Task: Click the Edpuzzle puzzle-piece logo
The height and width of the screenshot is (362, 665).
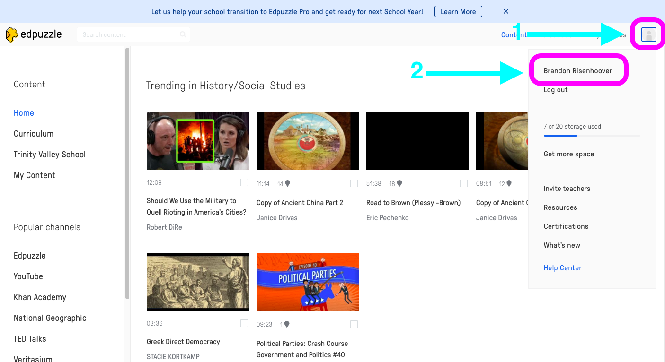Action: point(12,34)
